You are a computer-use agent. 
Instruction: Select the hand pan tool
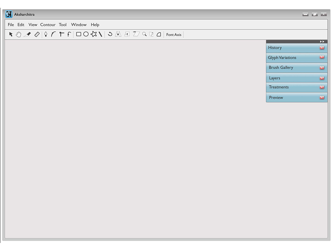tap(19, 34)
